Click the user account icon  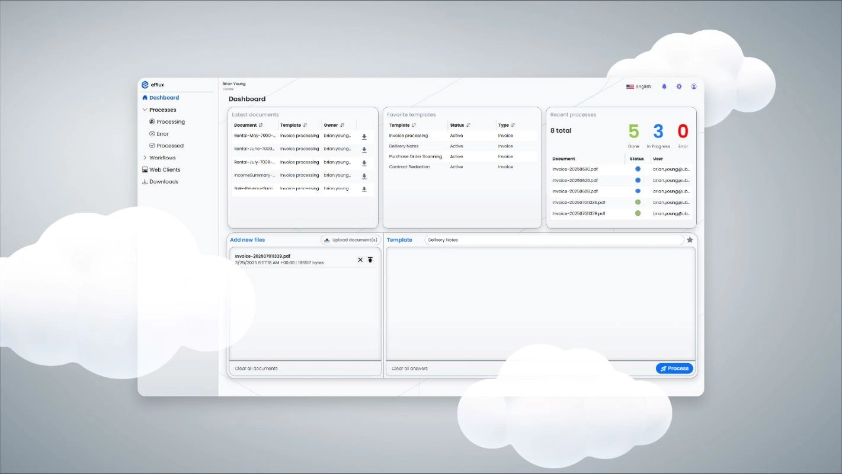coord(694,86)
